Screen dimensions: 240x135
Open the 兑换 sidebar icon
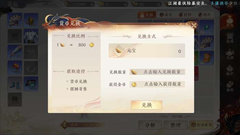[x=230, y=54]
